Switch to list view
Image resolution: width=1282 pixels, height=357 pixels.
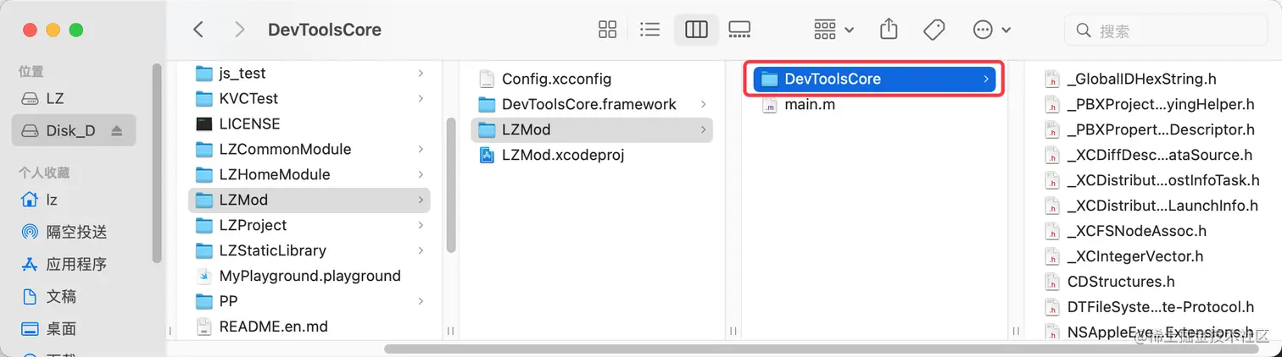(650, 30)
